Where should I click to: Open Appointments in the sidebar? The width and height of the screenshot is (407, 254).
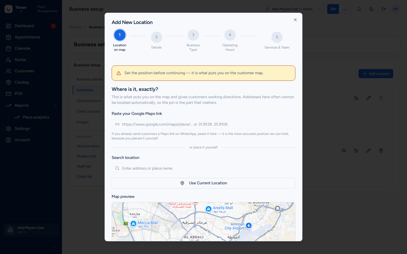pos(31,37)
